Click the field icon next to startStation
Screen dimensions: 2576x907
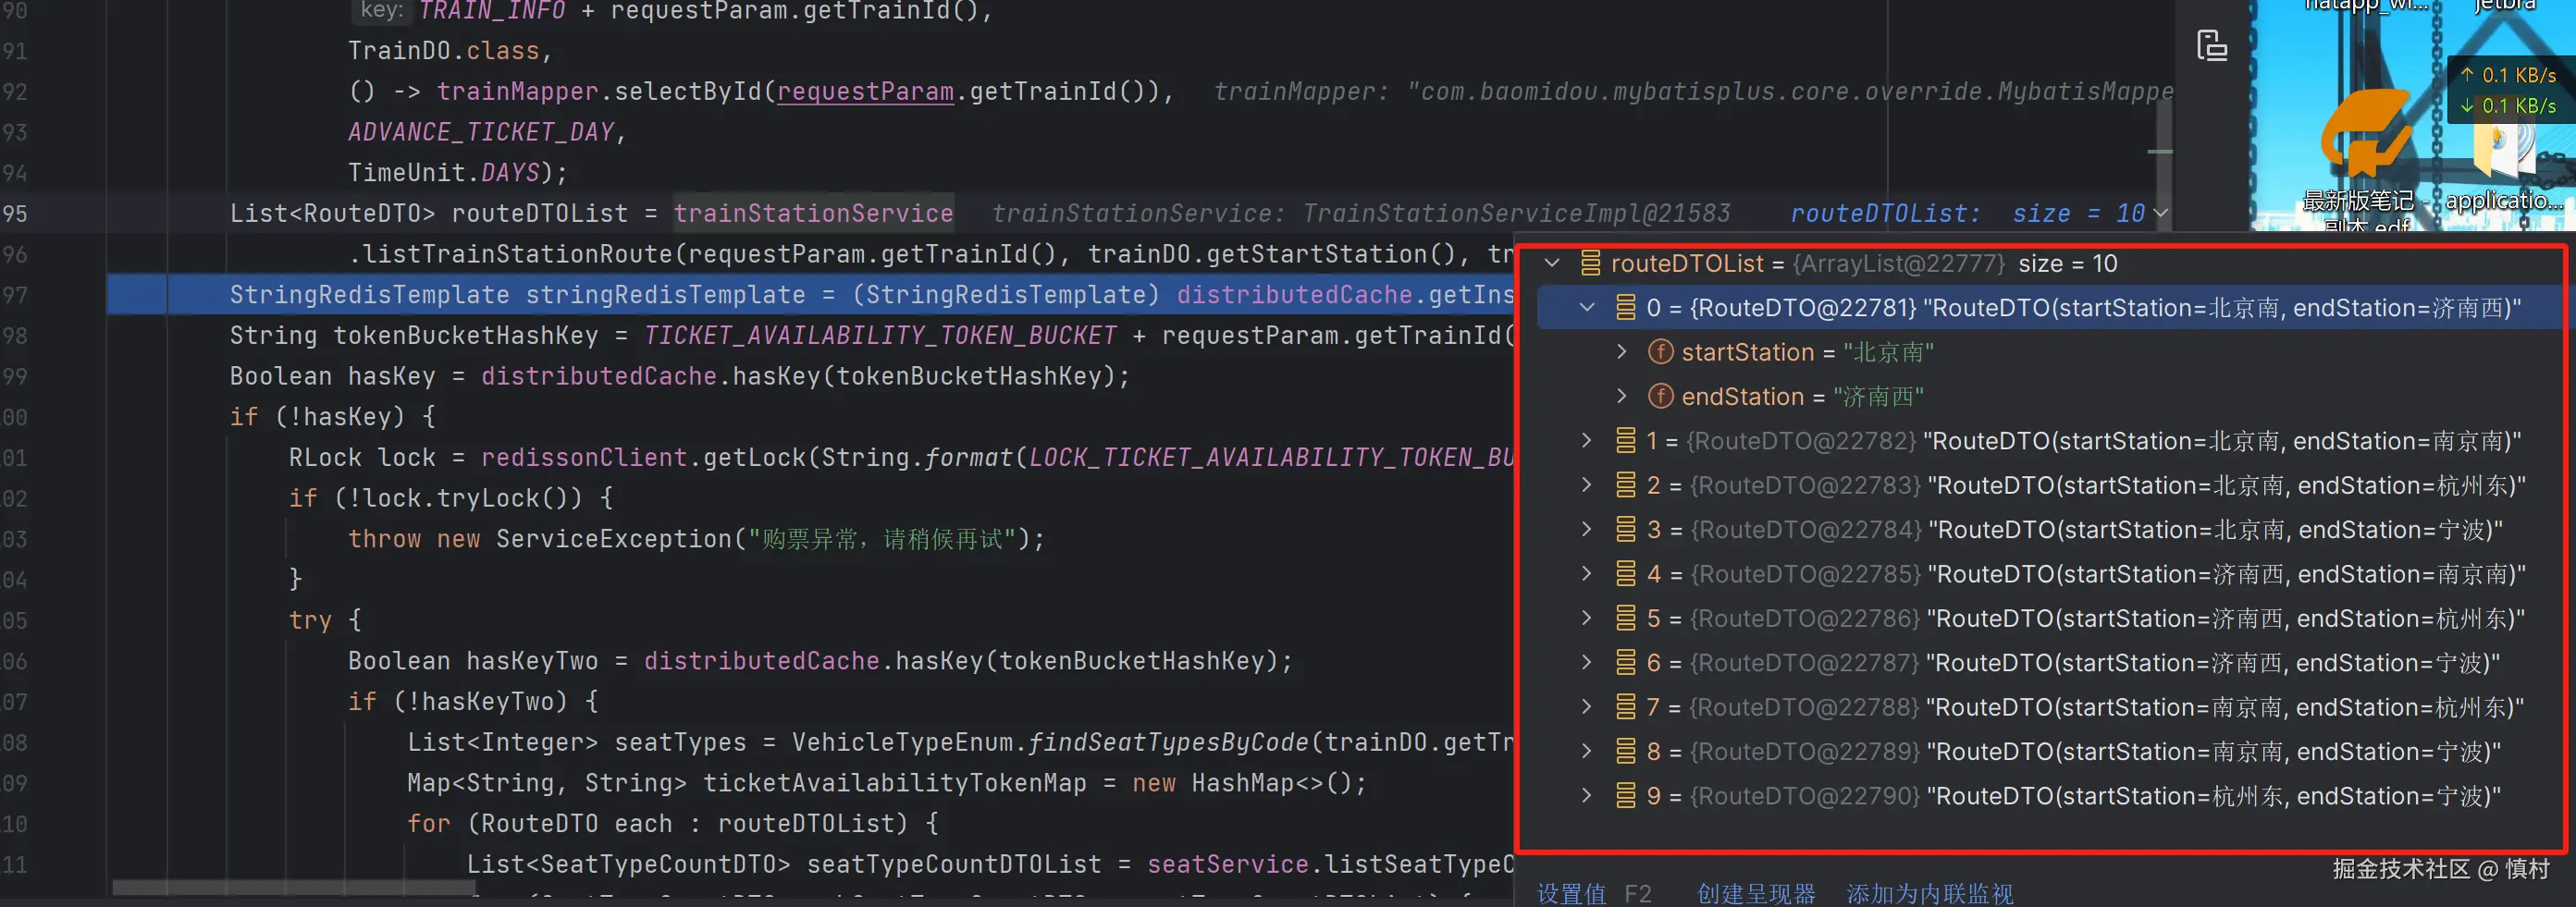pos(1660,352)
